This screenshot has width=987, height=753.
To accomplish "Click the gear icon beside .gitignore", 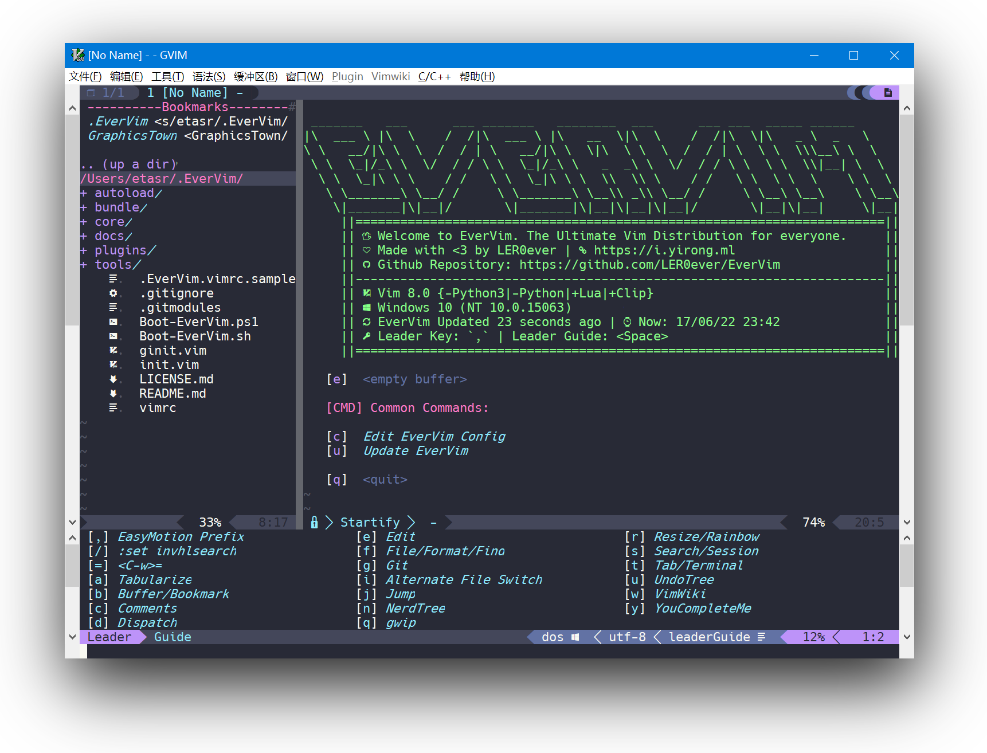I will click(113, 293).
